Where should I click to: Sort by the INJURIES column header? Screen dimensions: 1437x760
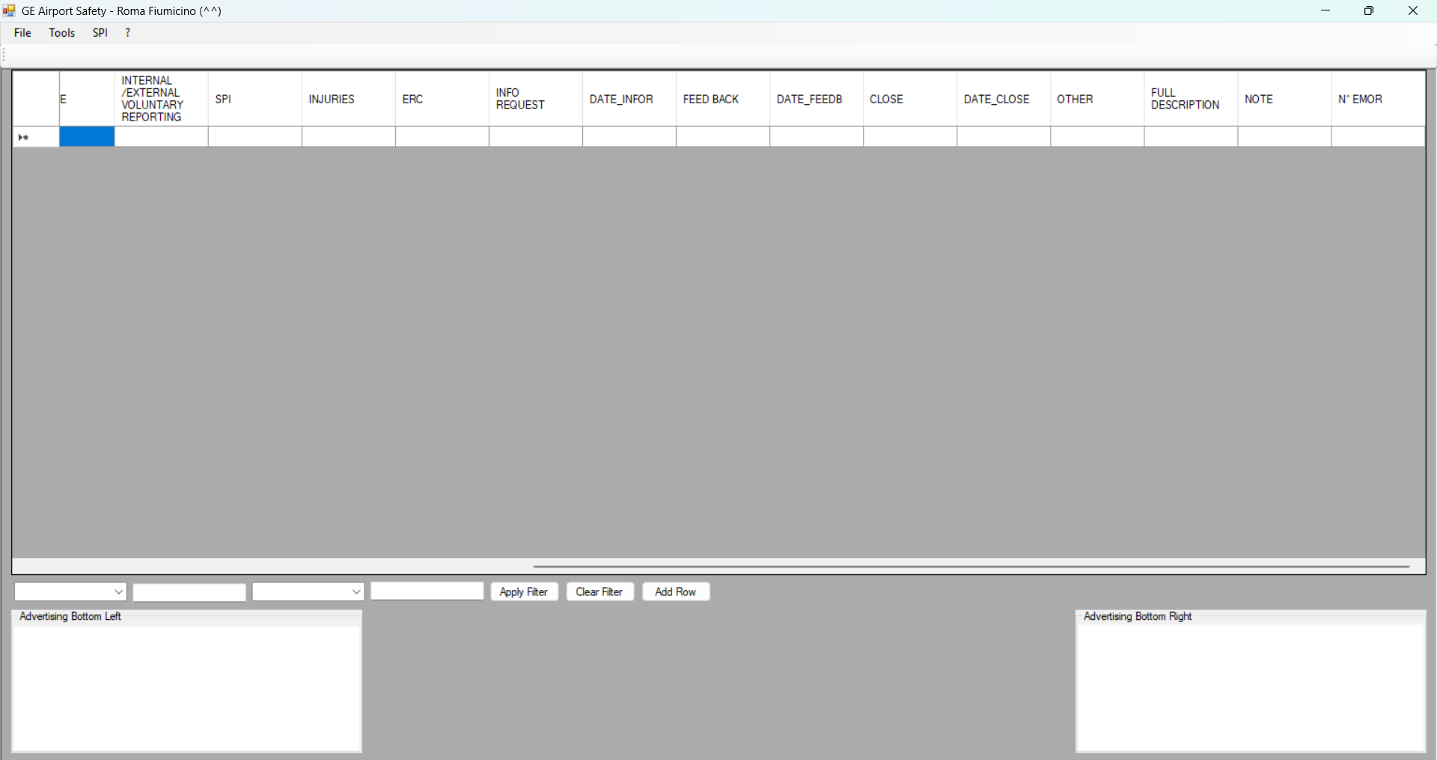tap(348, 99)
